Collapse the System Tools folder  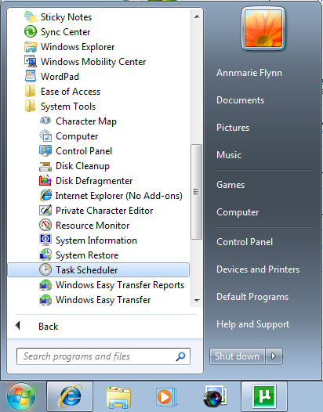point(60,107)
